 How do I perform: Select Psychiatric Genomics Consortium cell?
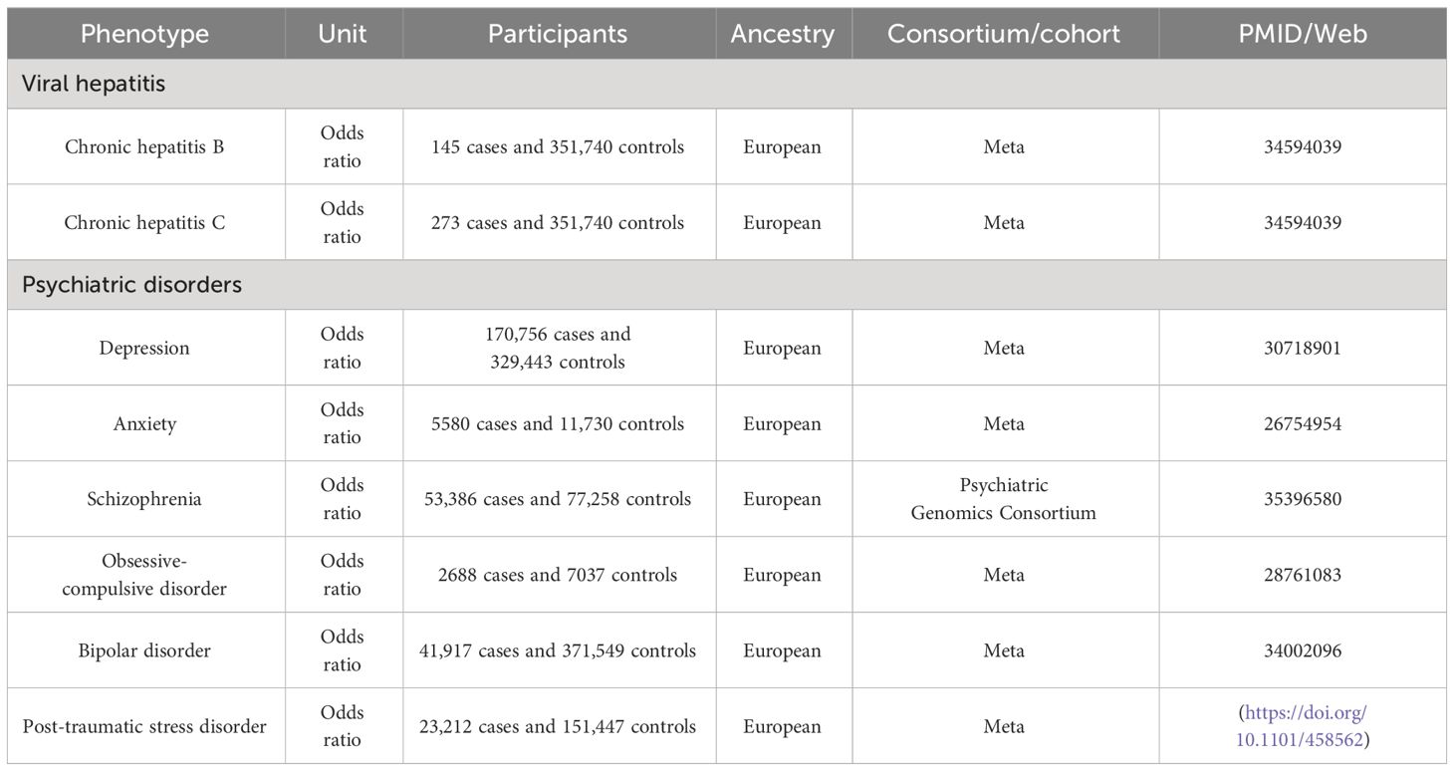pyautogui.click(x=1004, y=499)
